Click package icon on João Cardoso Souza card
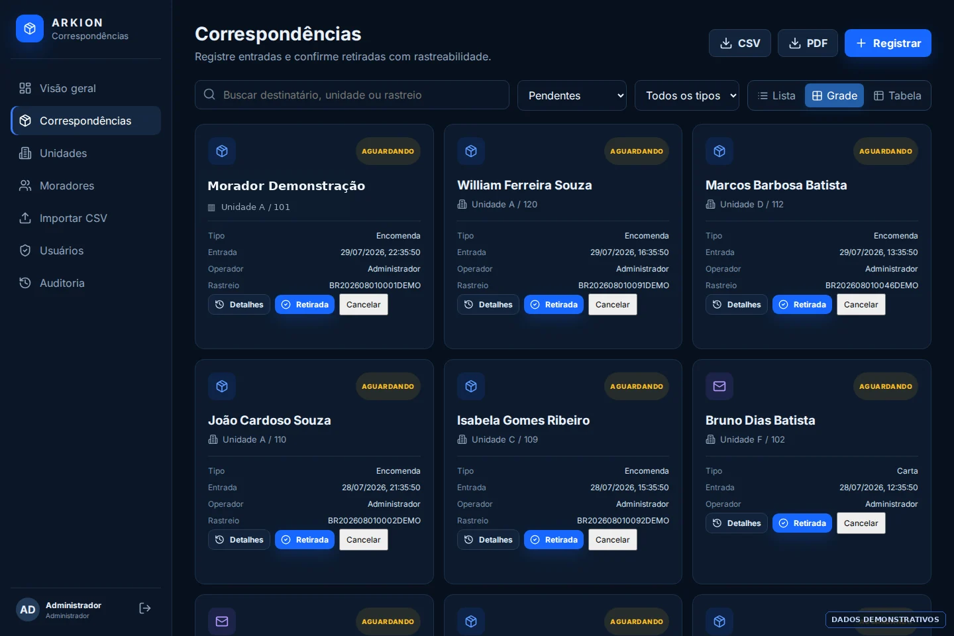954x636 pixels. 222,386
